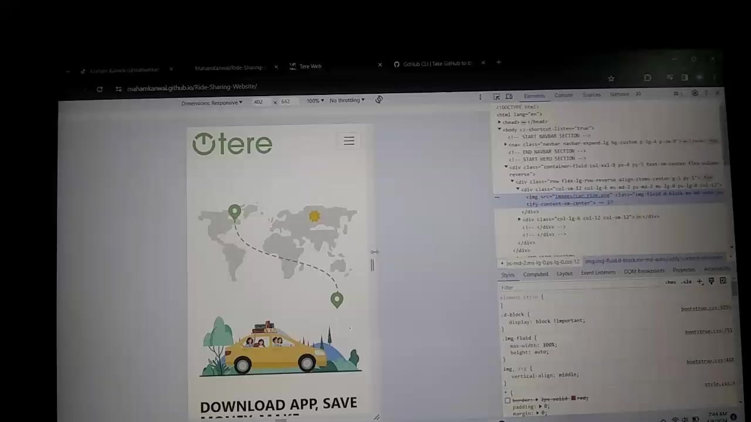Switch to the Tere Web browser tab
The width and height of the screenshot is (751, 422).
[x=334, y=66]
